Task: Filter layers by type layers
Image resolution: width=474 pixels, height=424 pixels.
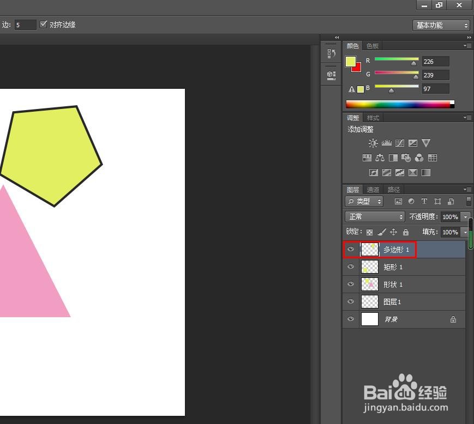Action: [x=424, y=202]
